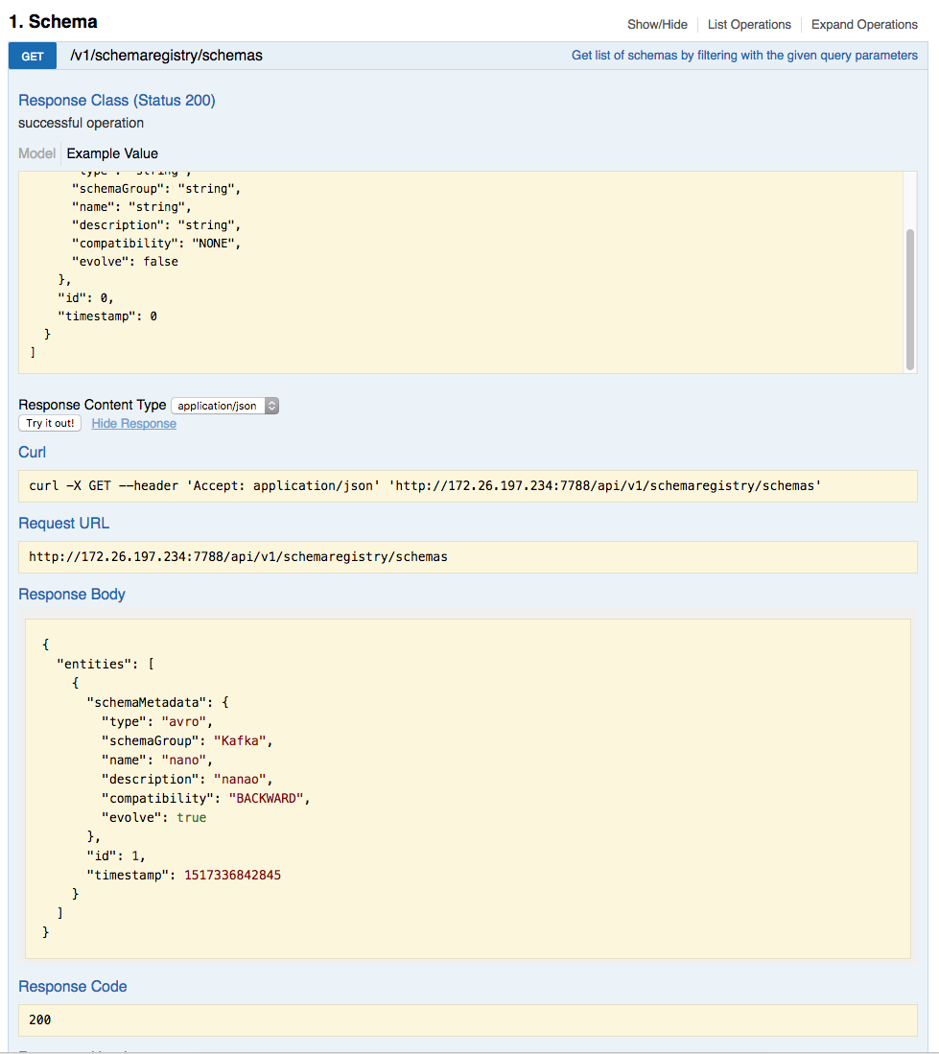
Task: Click the dropdown arrows on application/json selector
Action: pos(271,406)
